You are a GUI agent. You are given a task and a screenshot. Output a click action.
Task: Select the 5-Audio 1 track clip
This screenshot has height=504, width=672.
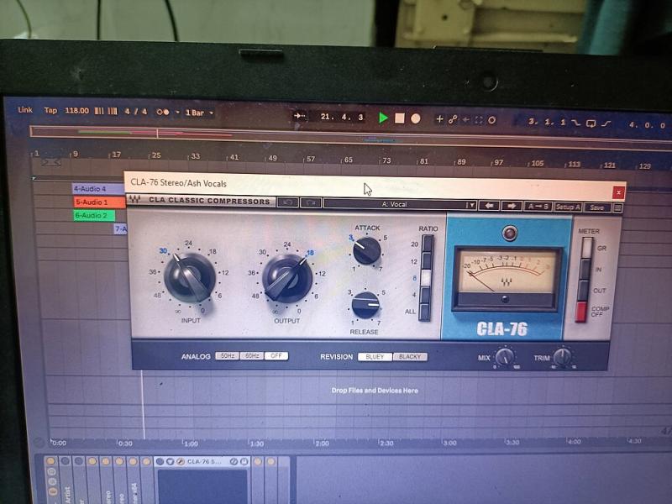[99, 202]
